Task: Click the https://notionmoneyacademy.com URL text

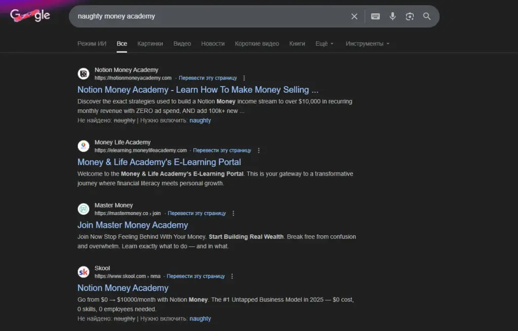Action: tap(133, 78)
